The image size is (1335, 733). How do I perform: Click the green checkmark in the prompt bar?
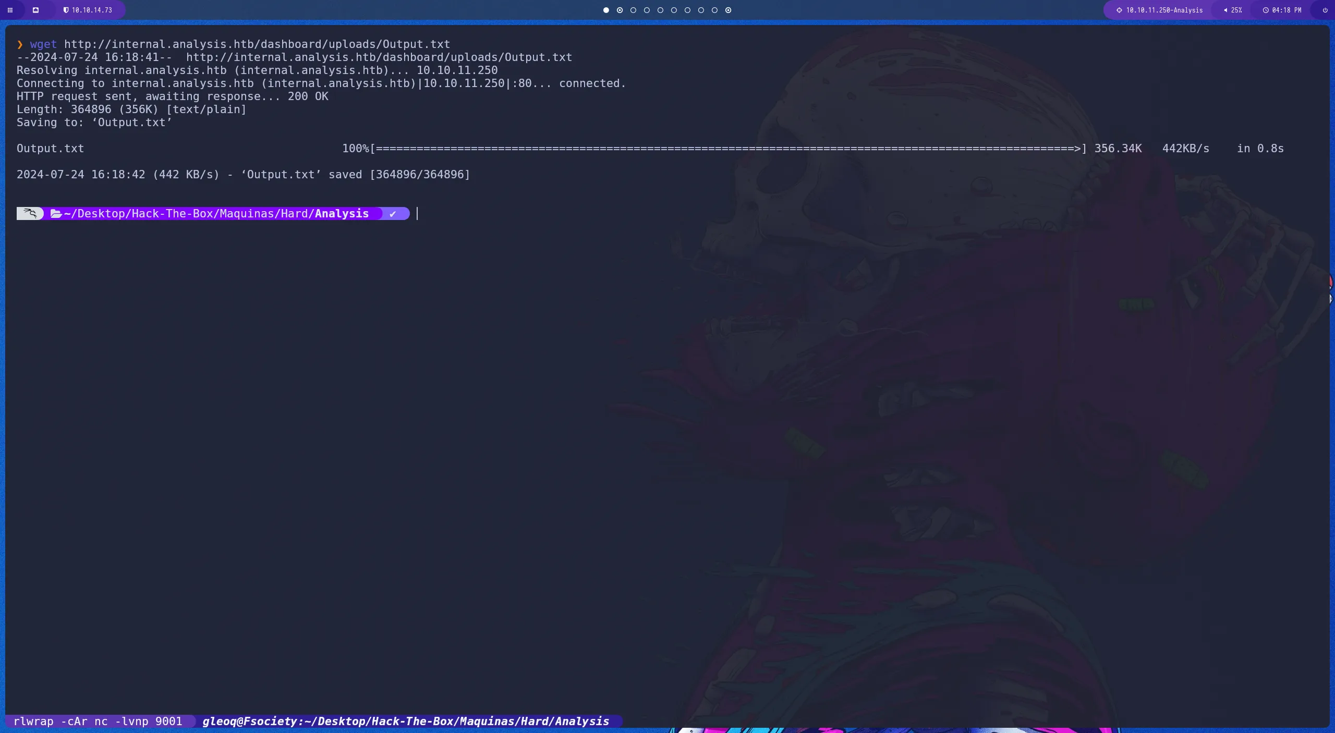(x=393, y=213)
